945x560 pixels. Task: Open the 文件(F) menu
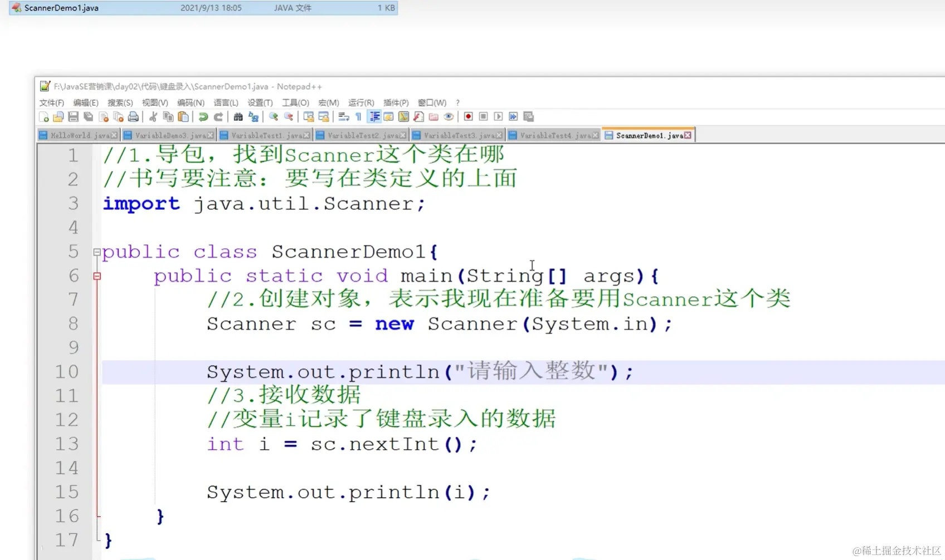pos(51,102)
